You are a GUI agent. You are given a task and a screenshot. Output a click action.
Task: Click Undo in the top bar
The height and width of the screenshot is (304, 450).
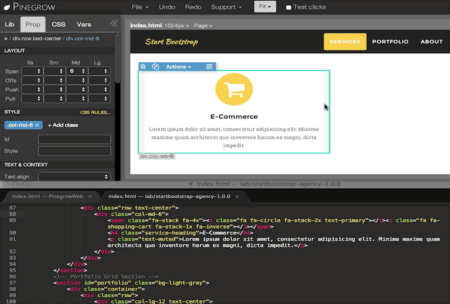click(167, 7)
